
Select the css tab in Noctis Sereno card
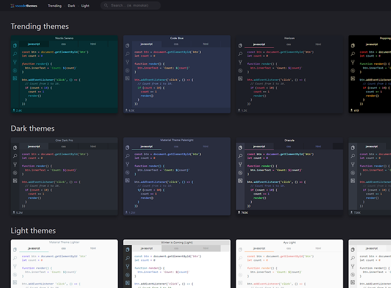pos(64,44)
